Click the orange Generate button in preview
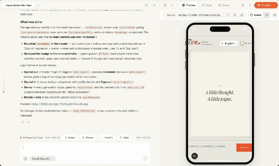This screenshot has height=166, width=279. (244, 147)
